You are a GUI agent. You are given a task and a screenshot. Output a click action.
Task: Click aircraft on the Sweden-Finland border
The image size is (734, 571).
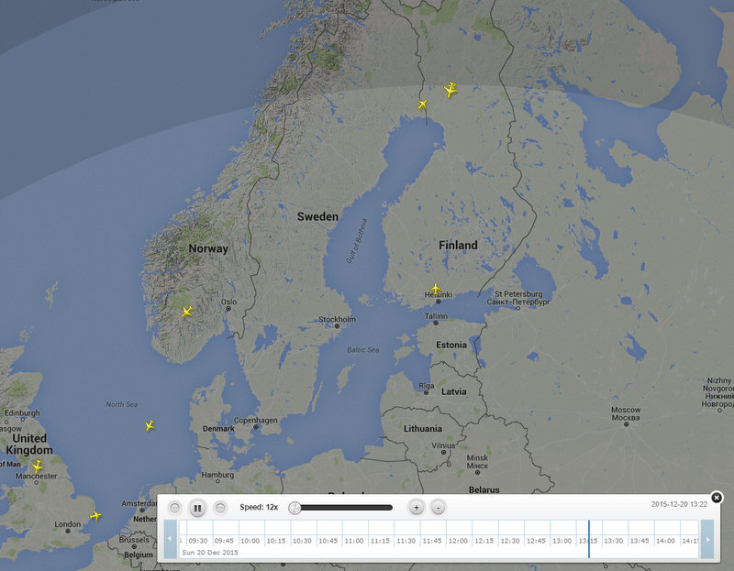(x=422, y=104)
